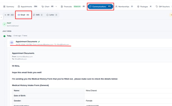Image resolution: width=172 pixels, height=106 pixels.
Task: Filter communications by SMS
Action: click(x=38, y=15)
